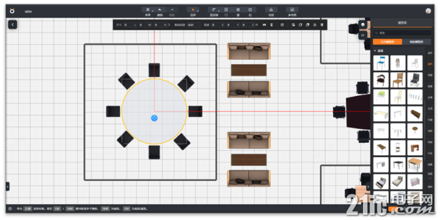Viewport: 440px width, 220px height.
Task: Click the search field in model library
Action: tap(402, 33)
